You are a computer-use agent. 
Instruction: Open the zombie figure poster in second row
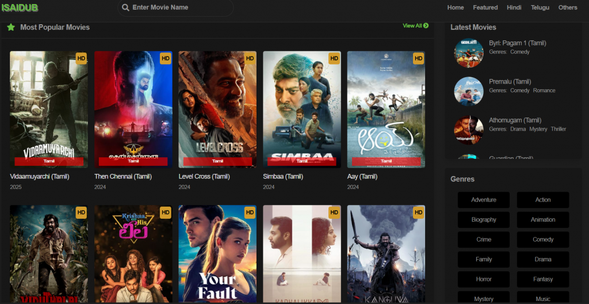pyautogui.click(x=49, y=254)
